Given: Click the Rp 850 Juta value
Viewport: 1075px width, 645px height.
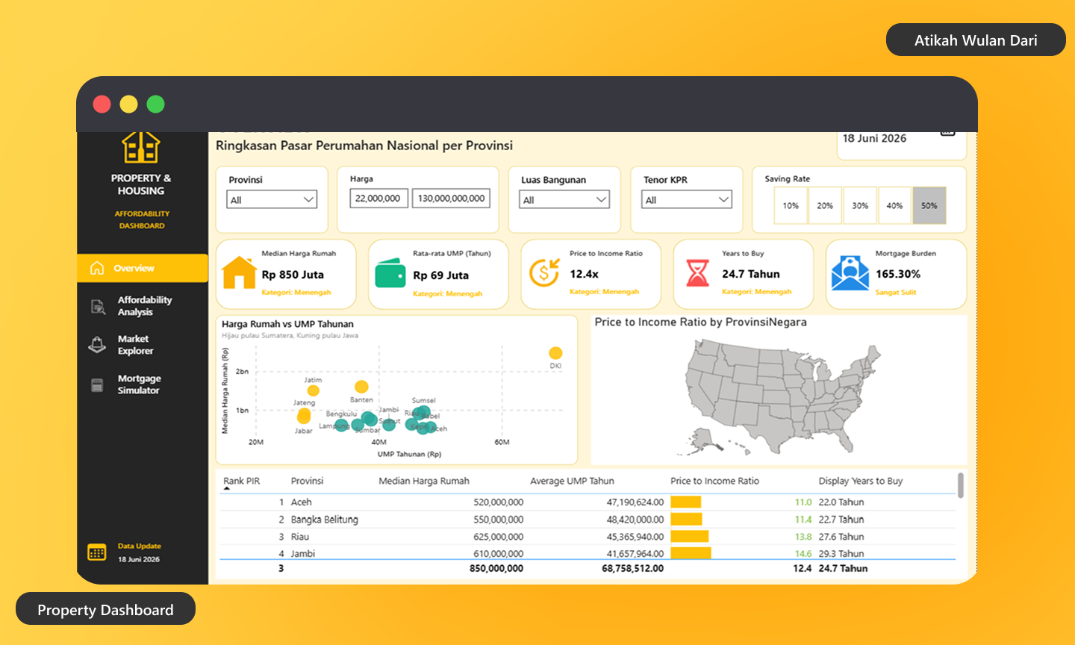Looking at the screenshot, I should (293, 274).
